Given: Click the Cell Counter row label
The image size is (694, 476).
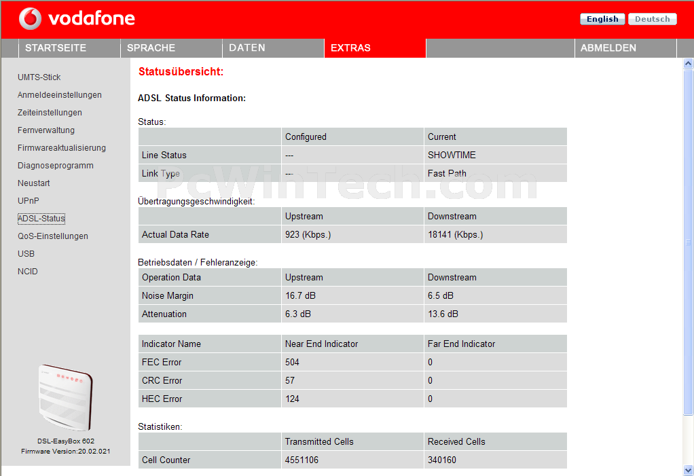Looking at the screenshot, I should click(166, 460).
